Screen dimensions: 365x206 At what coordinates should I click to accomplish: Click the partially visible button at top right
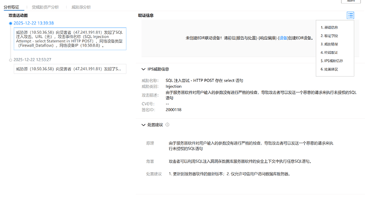pyautogui.click(x=351, y=2)
